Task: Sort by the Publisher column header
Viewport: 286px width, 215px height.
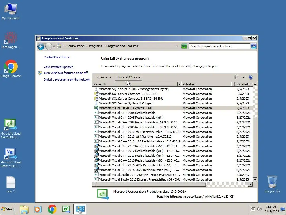Action: [206, 84]
